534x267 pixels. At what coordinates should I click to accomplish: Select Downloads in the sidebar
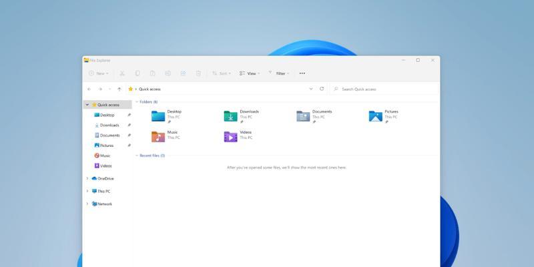click(109, 125)
